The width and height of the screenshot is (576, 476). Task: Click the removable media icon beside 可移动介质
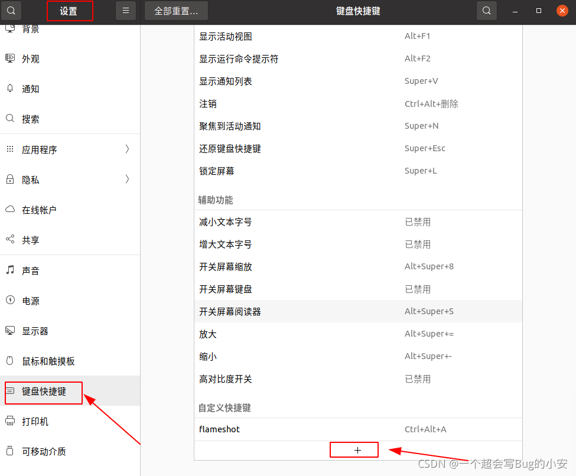point(10,451)
